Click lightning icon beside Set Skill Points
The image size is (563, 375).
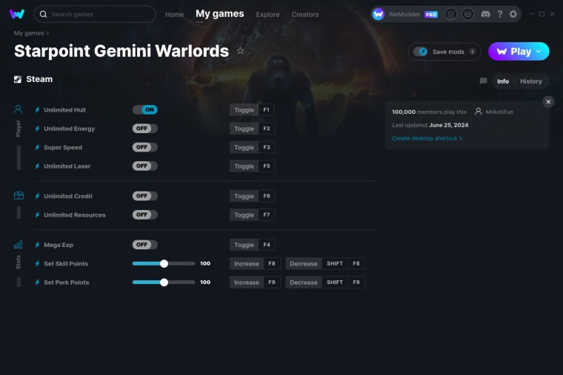37,263
